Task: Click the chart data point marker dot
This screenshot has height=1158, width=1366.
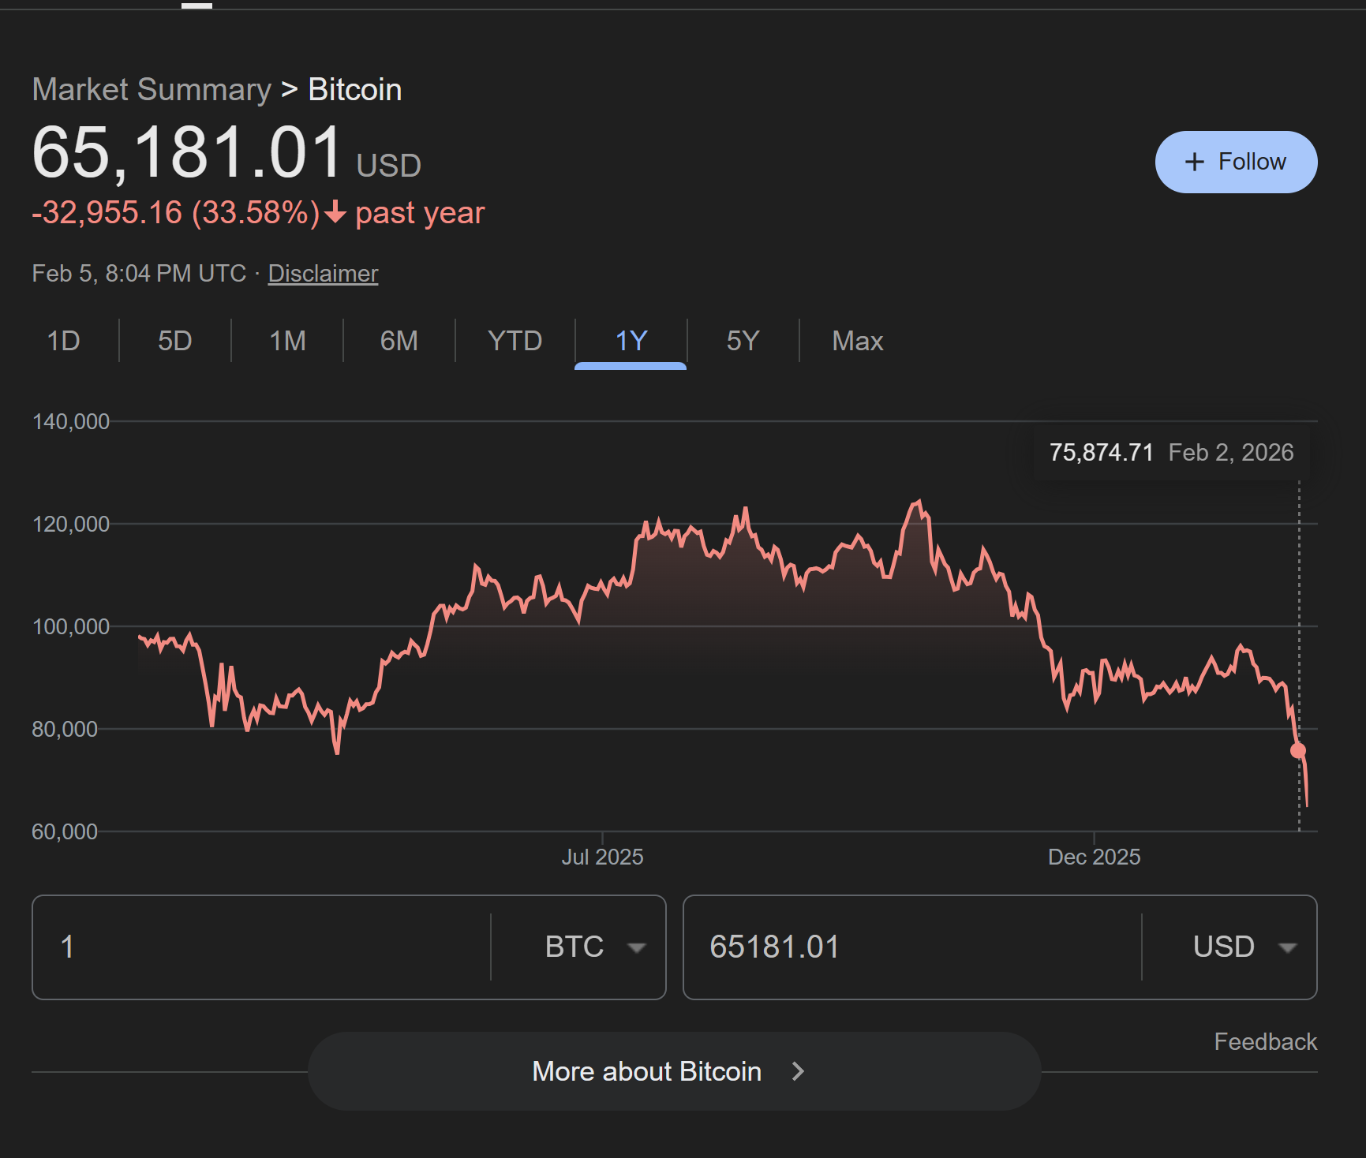Action: click(1298, 750)
